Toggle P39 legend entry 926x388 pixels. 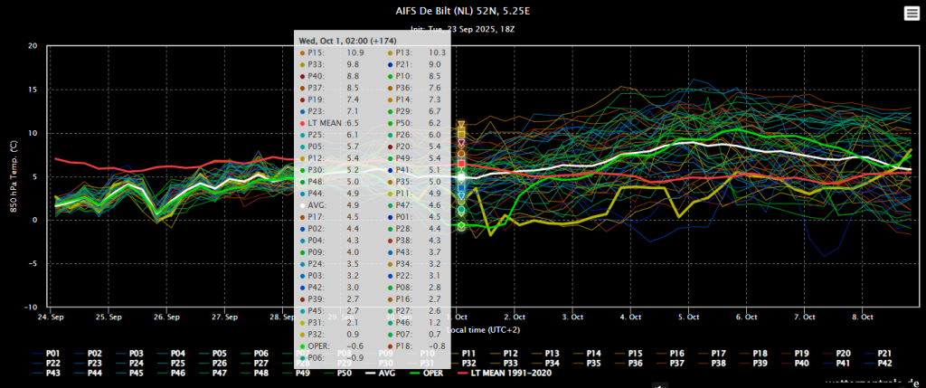754,364
